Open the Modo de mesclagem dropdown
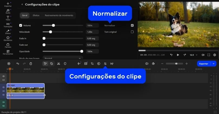The image size is (219, 114). point(63,58)
